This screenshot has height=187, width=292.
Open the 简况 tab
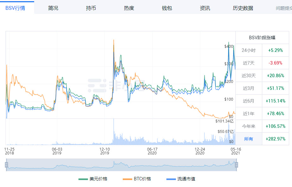coord(53,8)
